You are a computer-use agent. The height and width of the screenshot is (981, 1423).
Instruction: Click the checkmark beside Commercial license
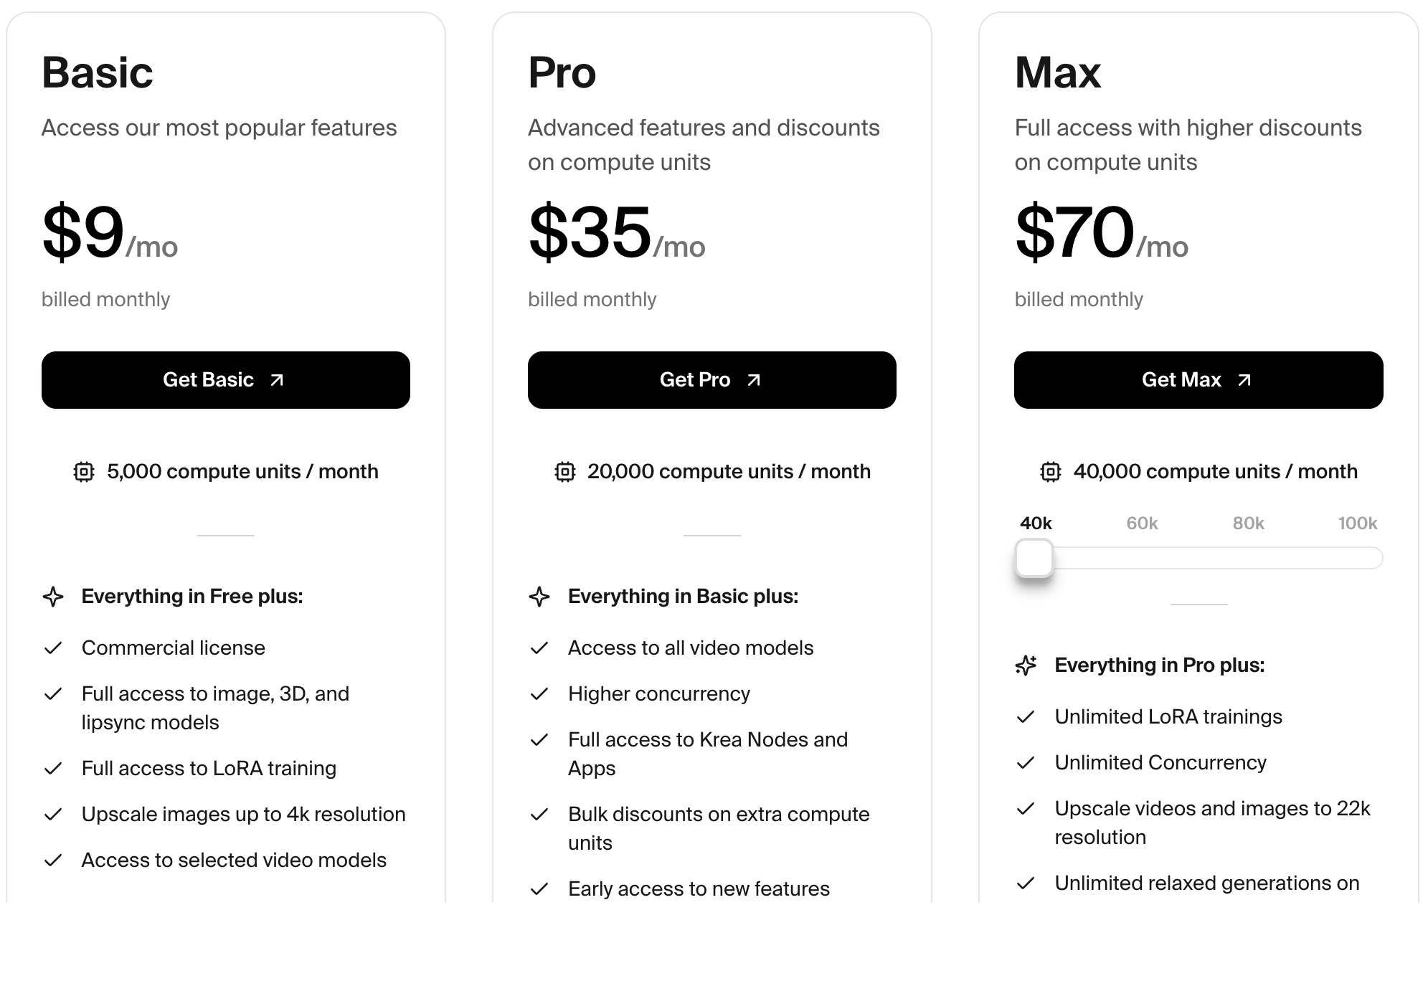(x=53, y=648)
